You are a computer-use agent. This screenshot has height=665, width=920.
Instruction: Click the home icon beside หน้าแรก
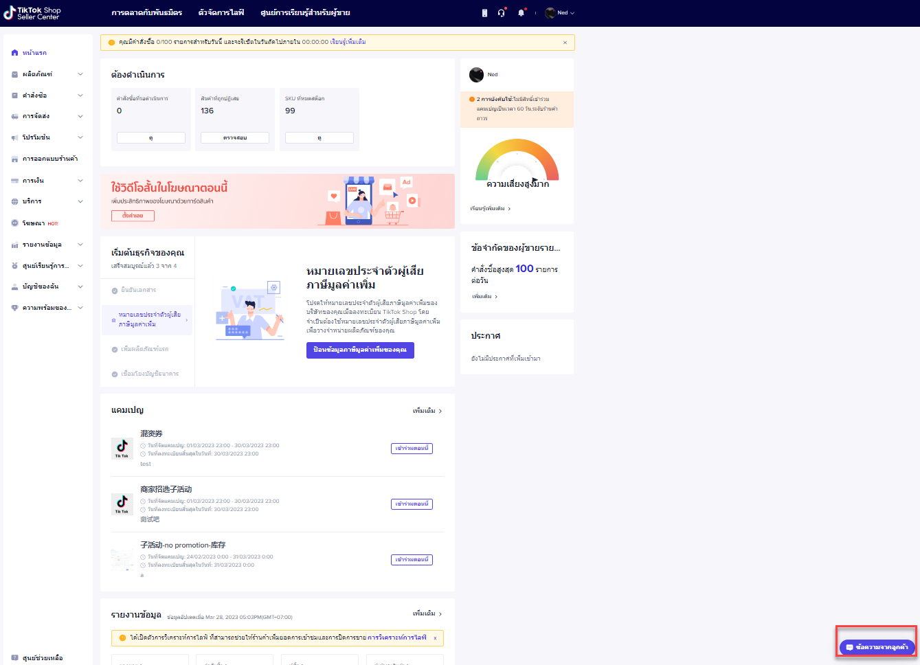pos(15,53)
